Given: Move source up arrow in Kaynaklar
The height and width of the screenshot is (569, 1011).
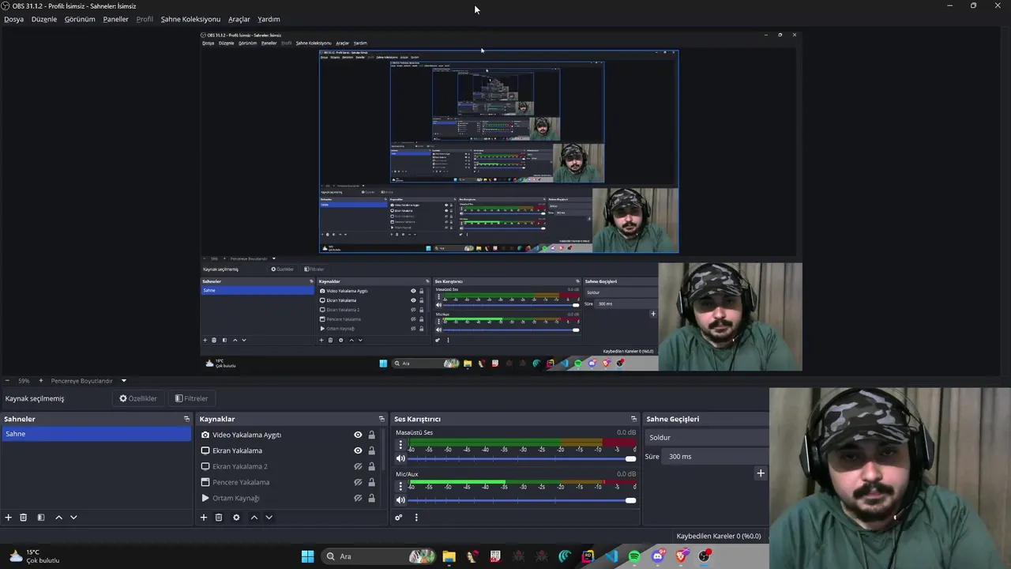Looking at the screenshot, I should 254,518.
